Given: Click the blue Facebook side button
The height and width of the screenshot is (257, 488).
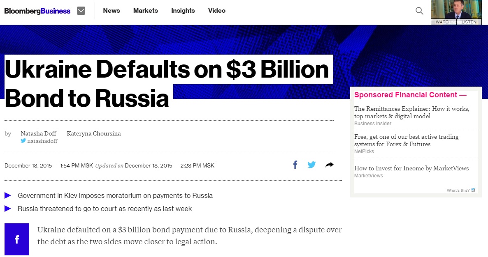Looking at the screenshot, I should (x=17, y=239).
